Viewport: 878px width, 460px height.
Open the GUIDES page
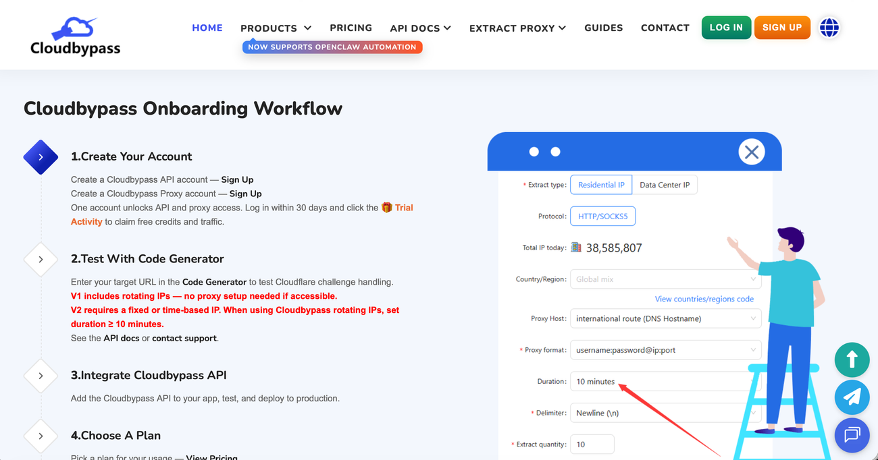tap(603, 28)
